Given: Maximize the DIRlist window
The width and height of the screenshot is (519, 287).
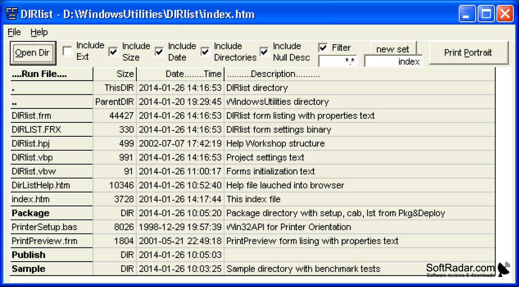Looking at the screenshot, I should pos(486,14).
